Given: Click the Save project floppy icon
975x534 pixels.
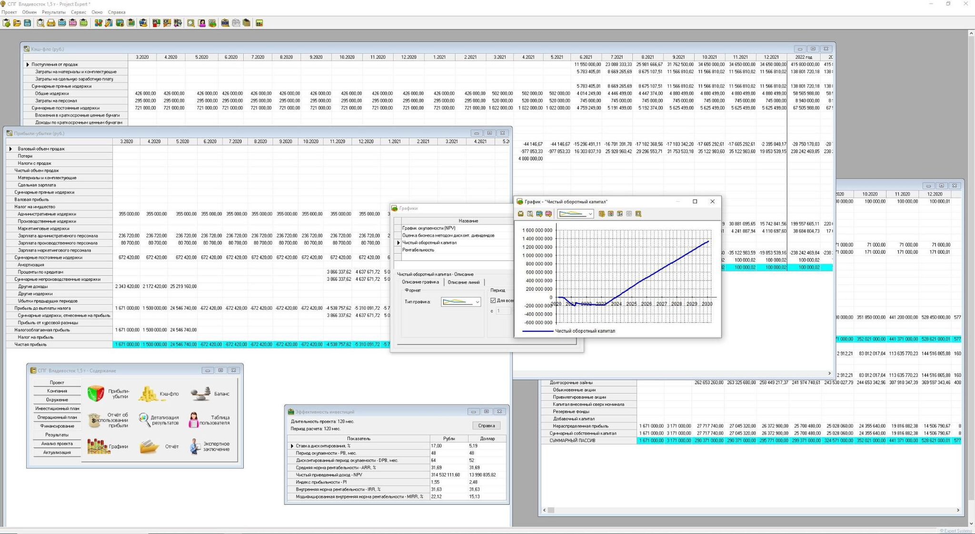Looking at the screenshot, I should coord(28,23).
